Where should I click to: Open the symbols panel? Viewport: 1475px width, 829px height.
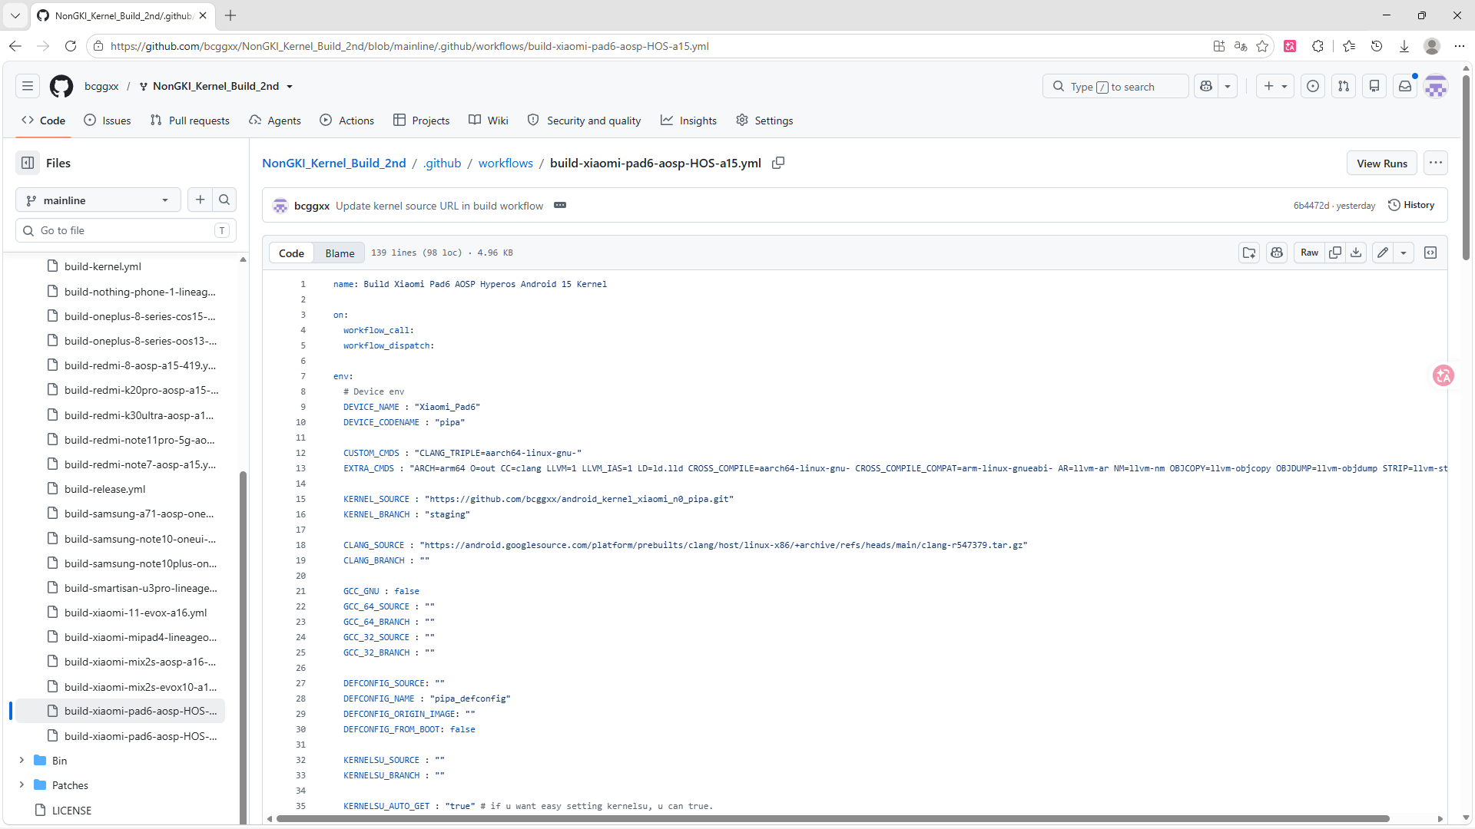pyautogui.click(x=1430, y=253)
